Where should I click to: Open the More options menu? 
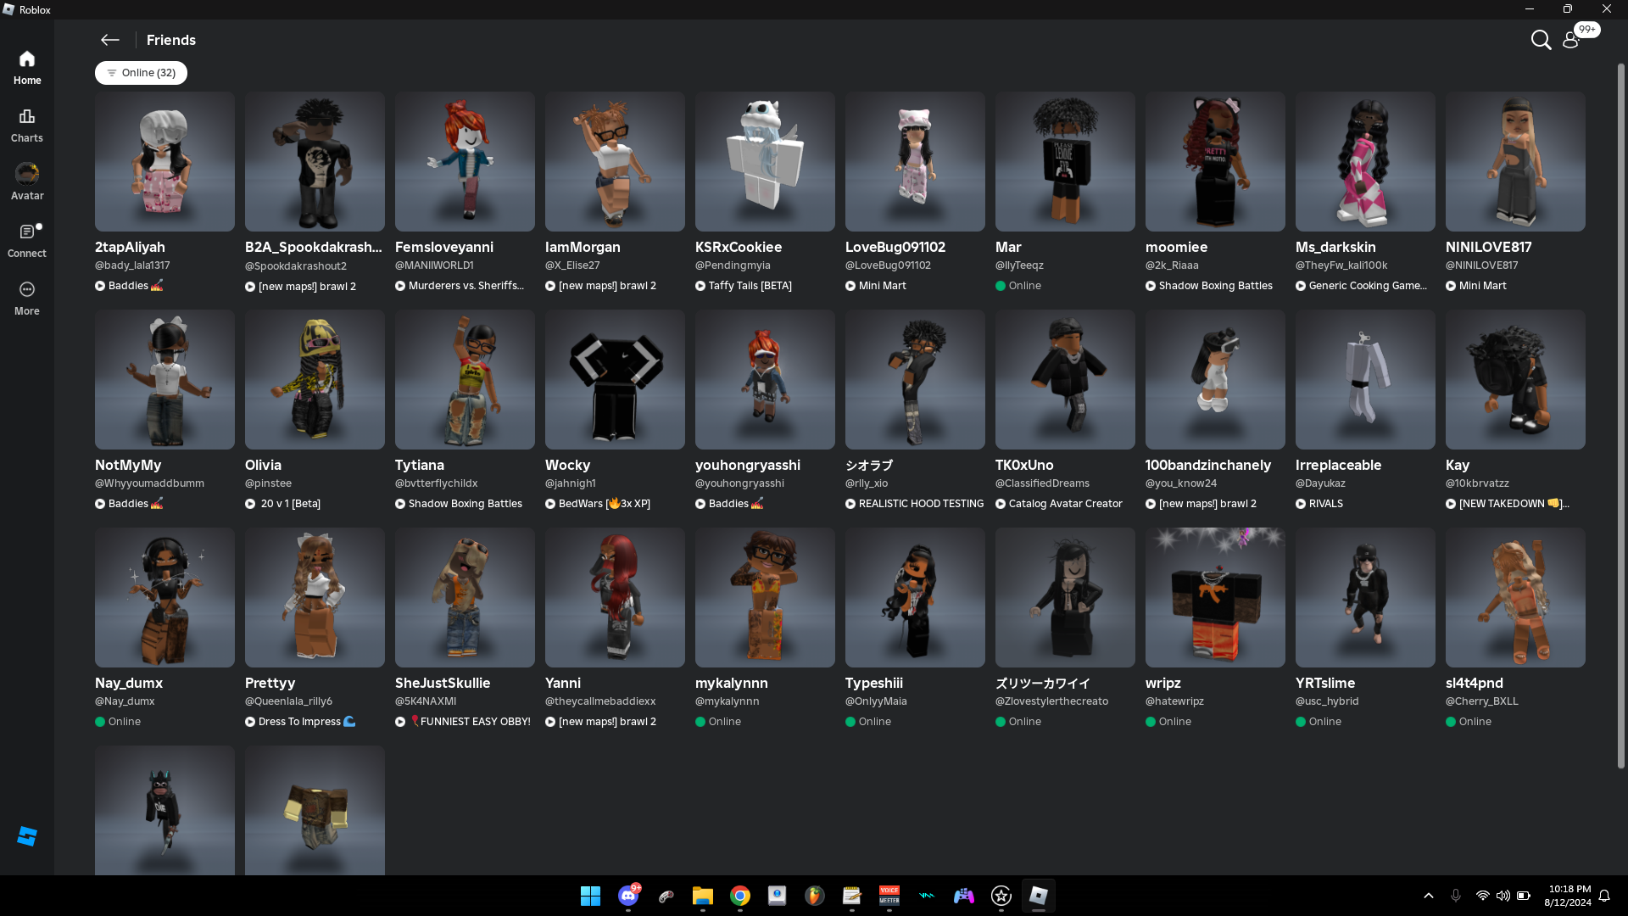pyautogui.click(x=27, y=298)
